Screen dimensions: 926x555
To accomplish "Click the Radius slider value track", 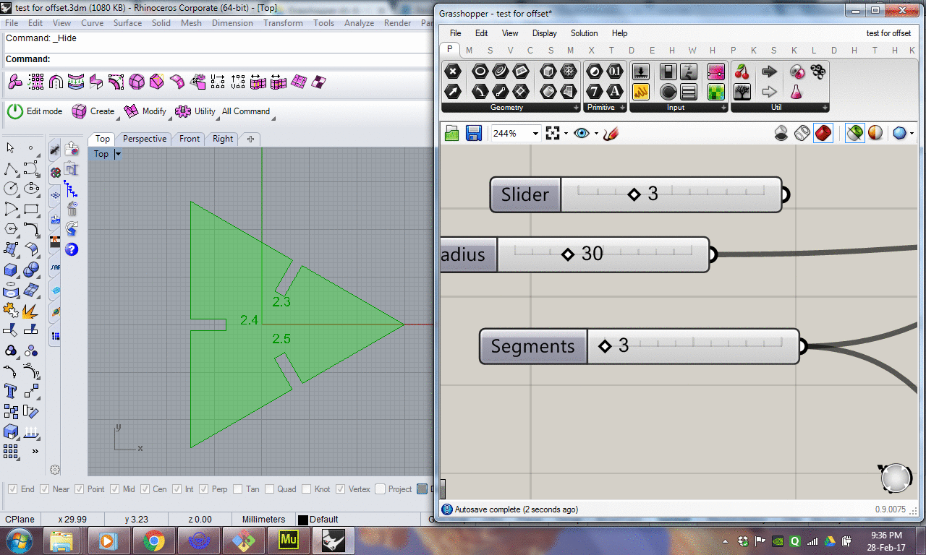I will 603,254.
